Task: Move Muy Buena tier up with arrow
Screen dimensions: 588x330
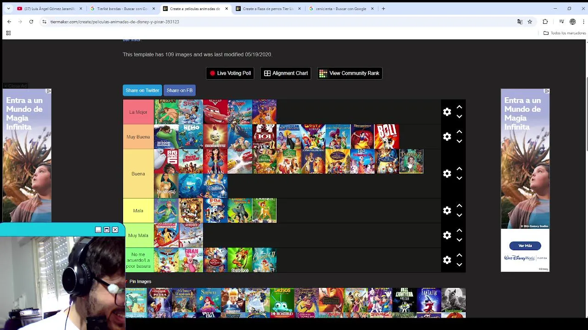Action: coord(459,132)
